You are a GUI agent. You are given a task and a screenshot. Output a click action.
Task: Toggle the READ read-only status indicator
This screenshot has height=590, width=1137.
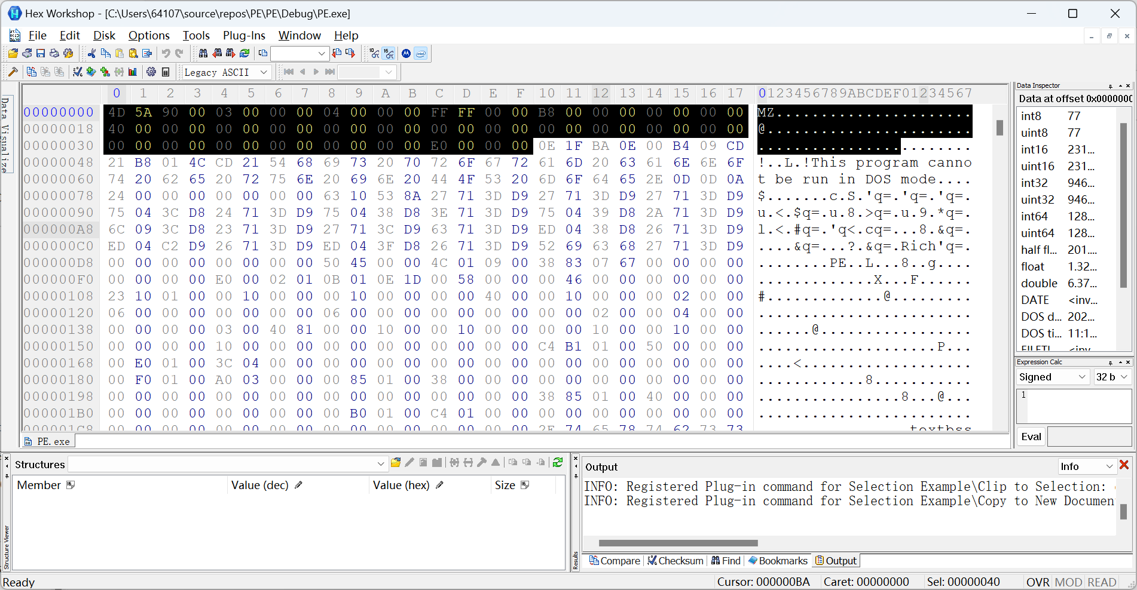pos(1102,582)
